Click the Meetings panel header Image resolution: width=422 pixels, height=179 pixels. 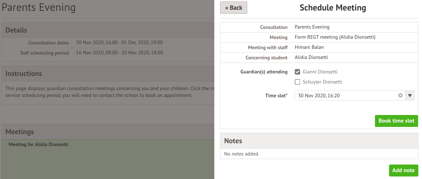point(20,132)
